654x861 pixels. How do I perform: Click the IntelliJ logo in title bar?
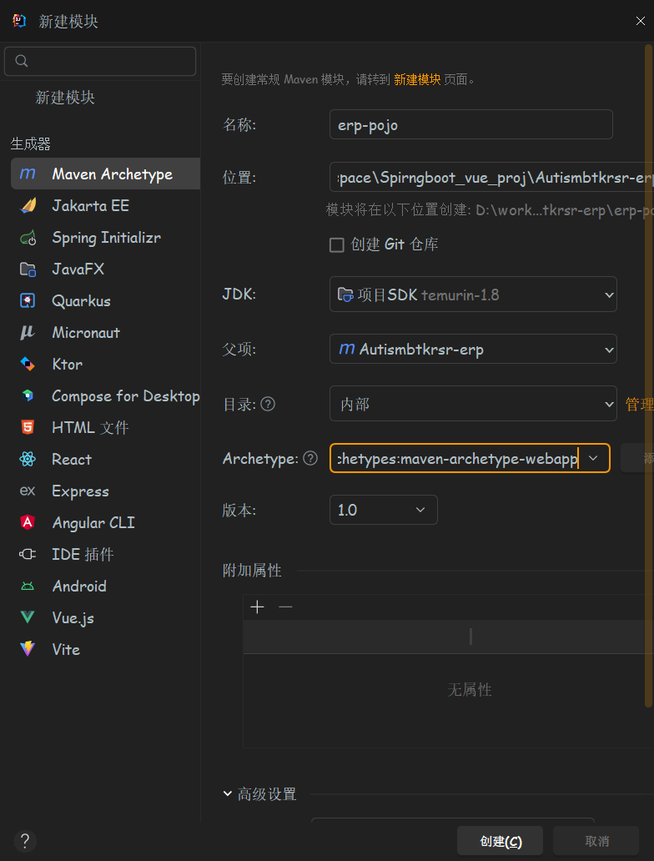click(19, 21)
